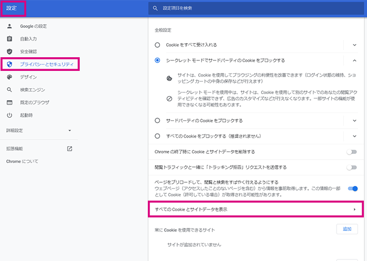The width and height of the screenshot is (367, 261).
Task: Select サードパーティの Cookie をブロックする radio button
Action: 157,121
